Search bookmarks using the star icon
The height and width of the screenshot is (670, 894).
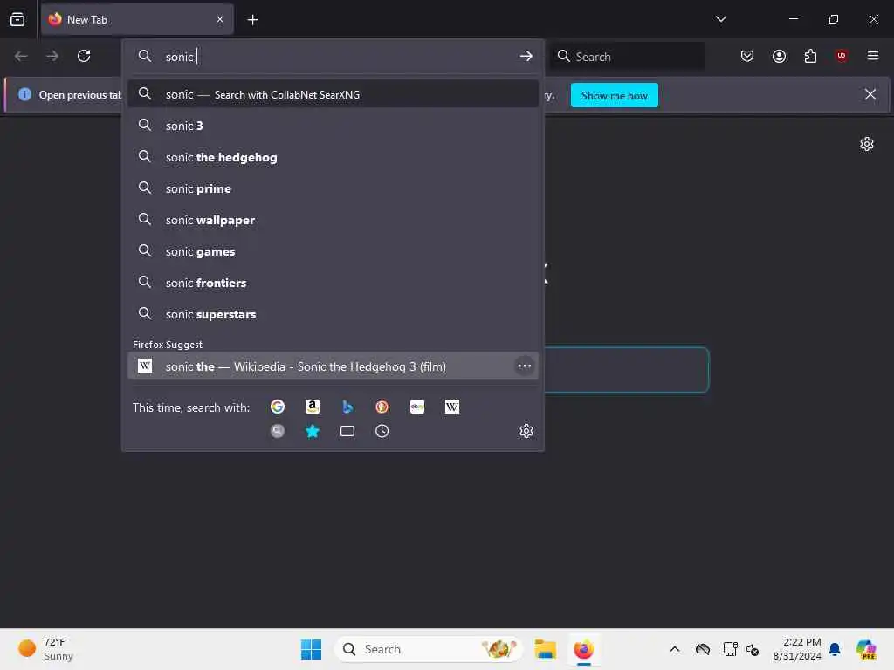[312, 431]
